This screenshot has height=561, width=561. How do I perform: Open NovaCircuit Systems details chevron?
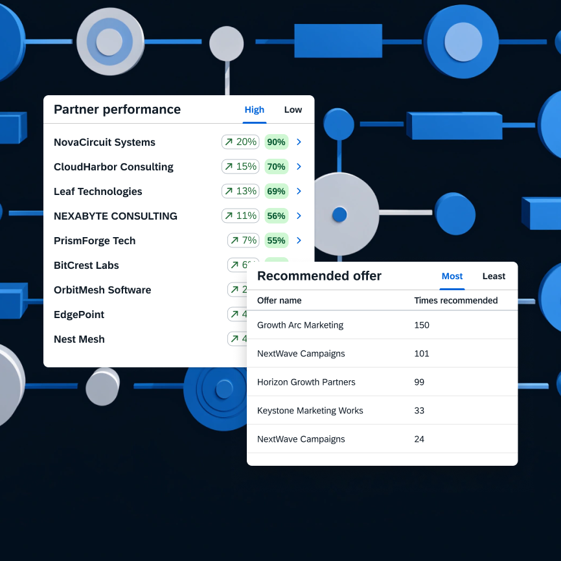(x=299, y=142)
